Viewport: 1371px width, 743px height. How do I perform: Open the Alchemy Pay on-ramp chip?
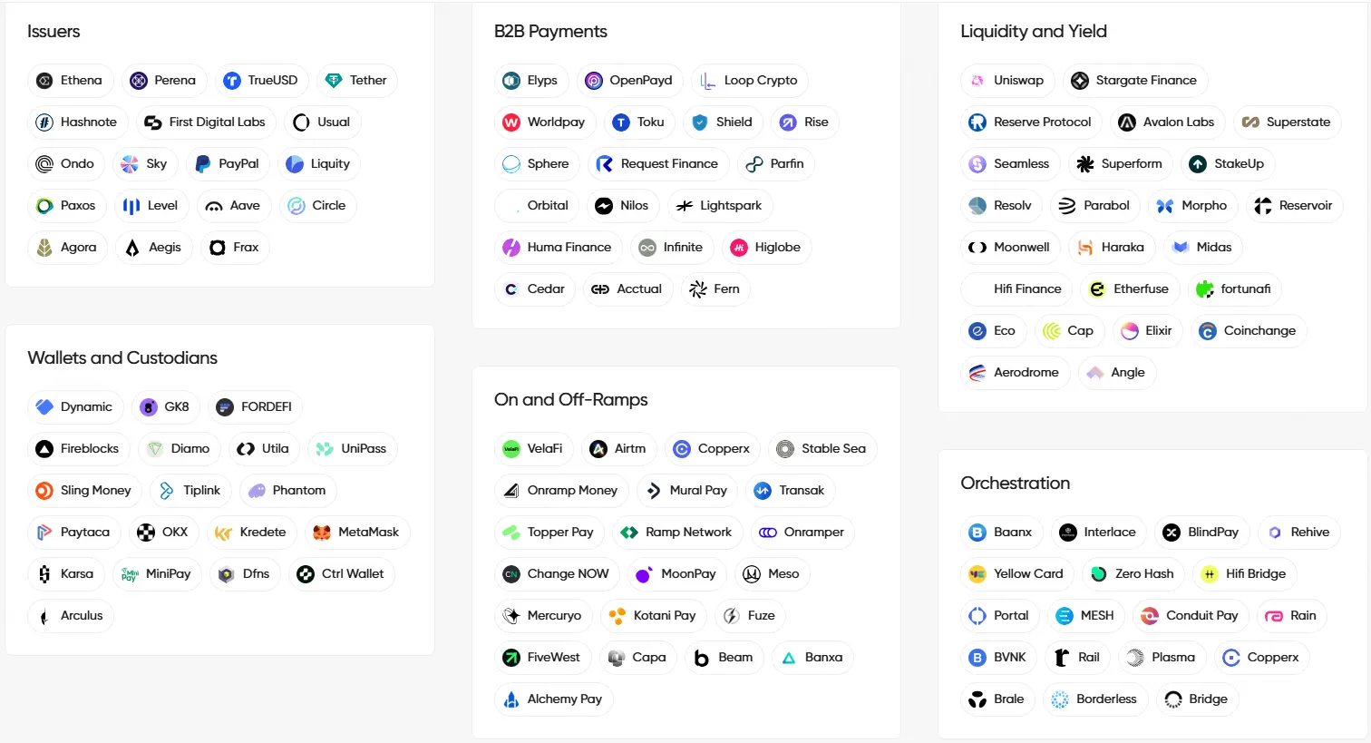(x=553, y=699)
